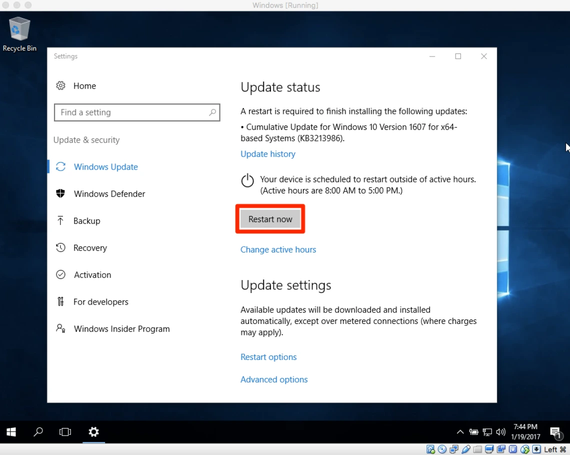
Task: Click the Update status heading
Action: pos(280,87)
